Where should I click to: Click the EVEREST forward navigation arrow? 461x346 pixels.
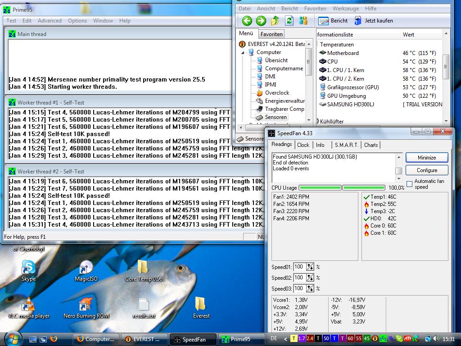(x=261, y=21)
